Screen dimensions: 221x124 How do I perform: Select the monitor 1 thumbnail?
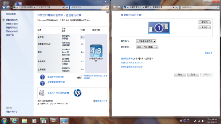click(x=159, y=28)
